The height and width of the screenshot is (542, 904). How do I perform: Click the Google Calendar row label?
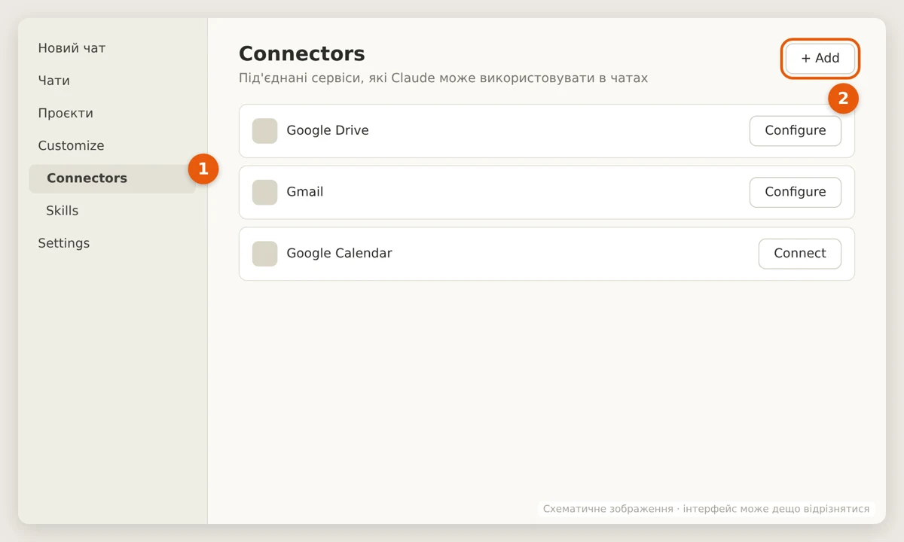coord(339,253)
